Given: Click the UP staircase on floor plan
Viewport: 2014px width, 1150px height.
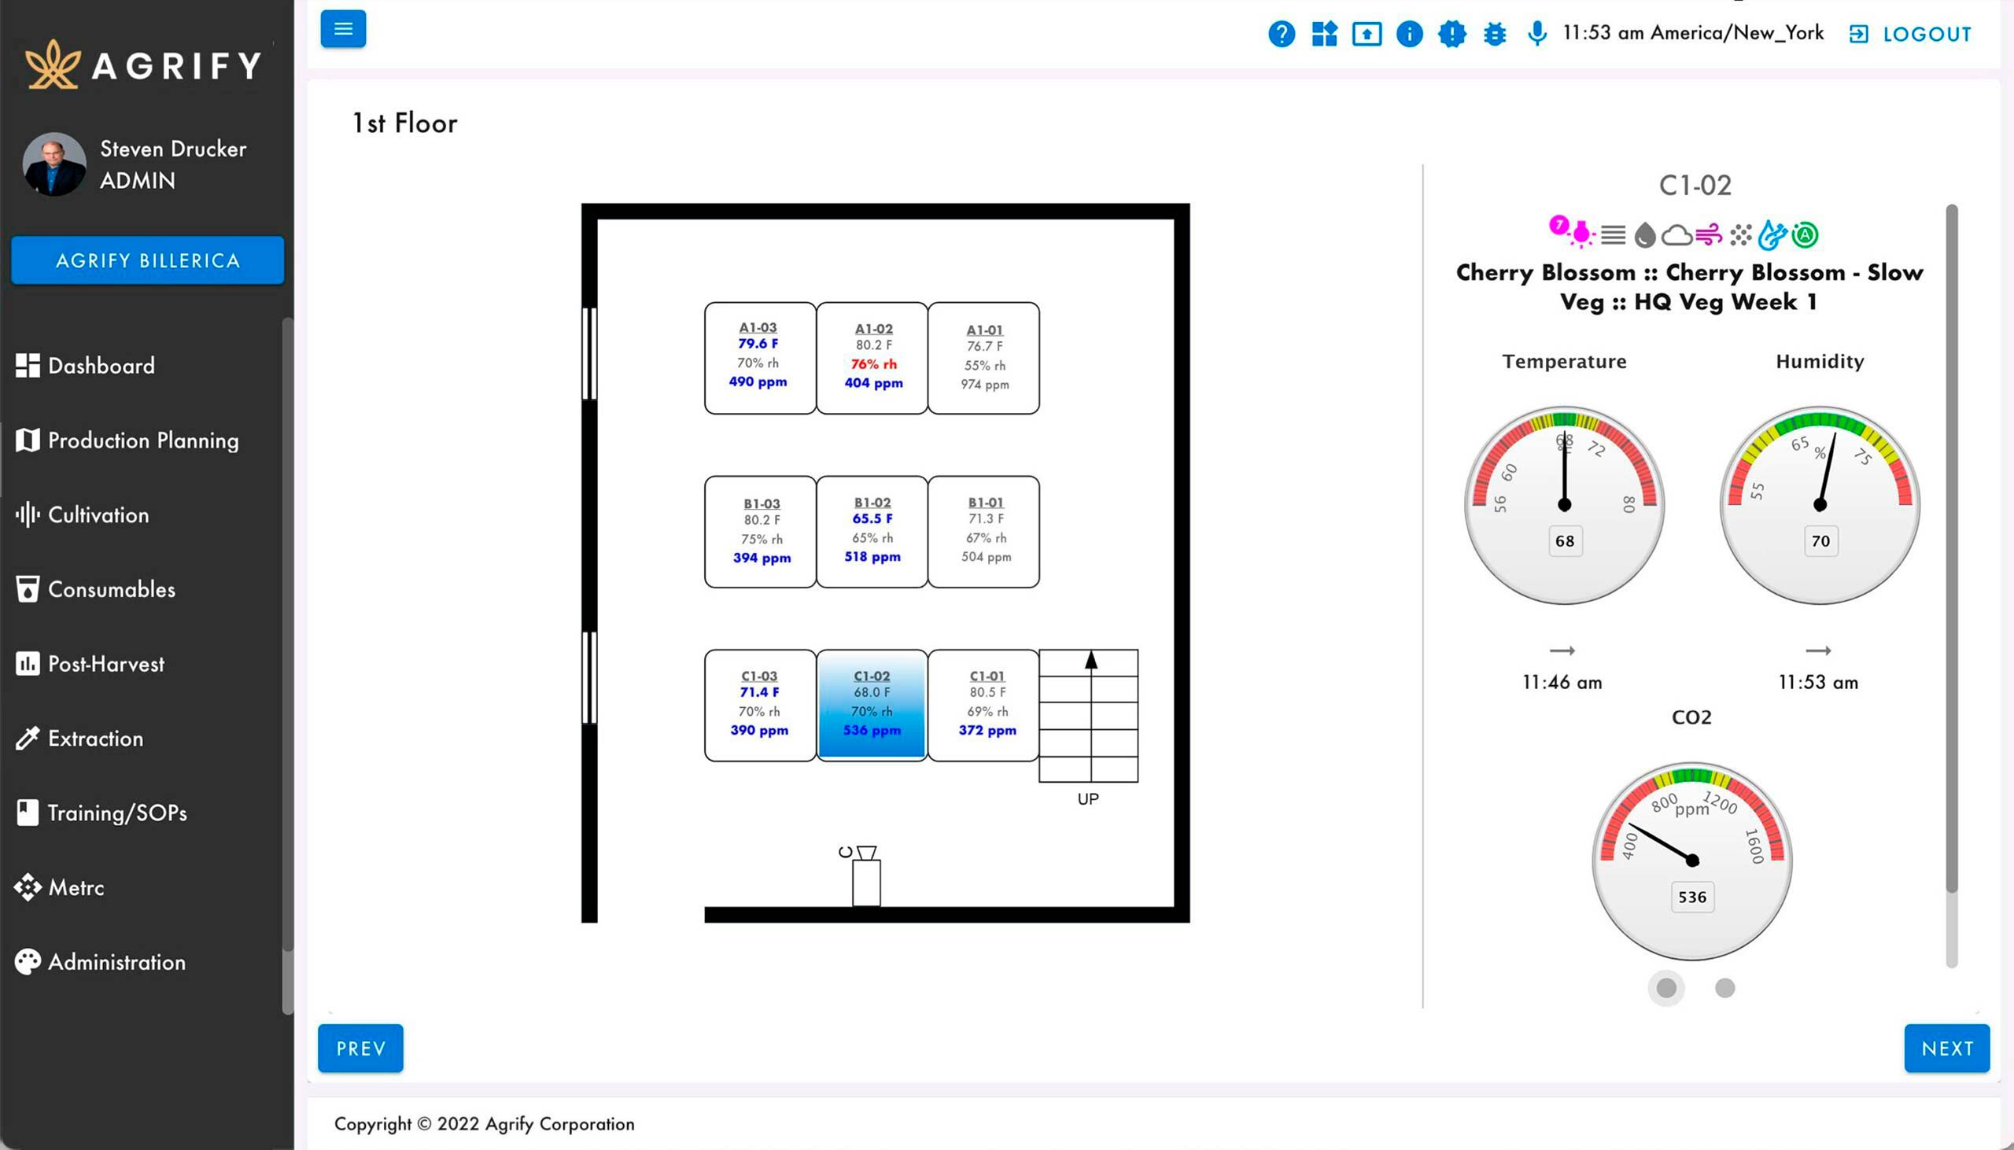Looking at the screenshot, I should pos(1088,717).
